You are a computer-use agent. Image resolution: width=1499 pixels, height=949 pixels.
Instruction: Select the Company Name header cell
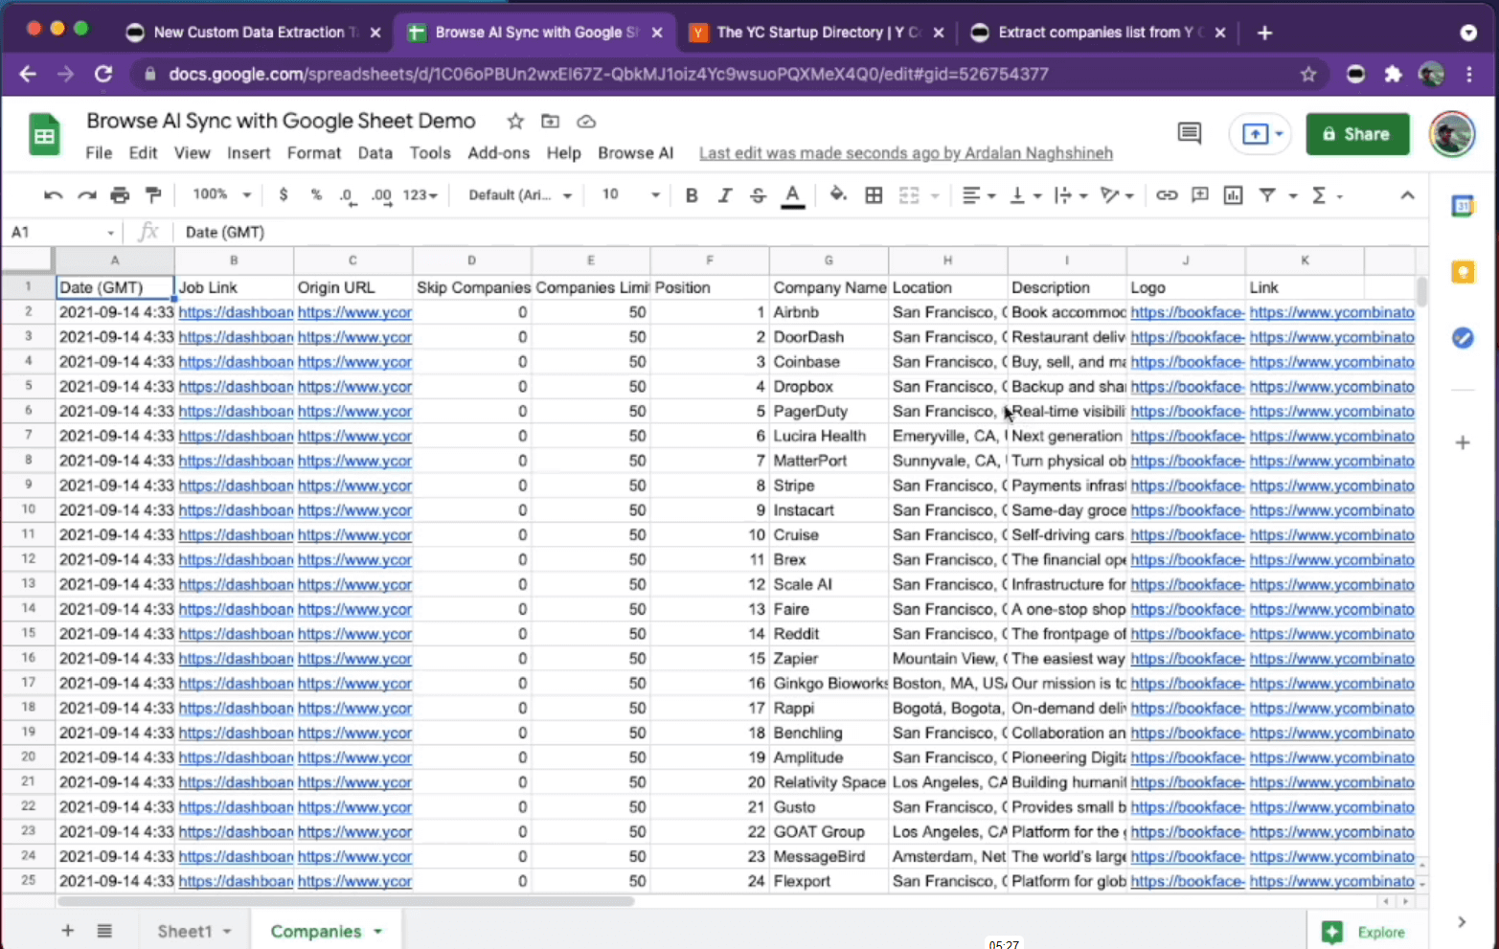point(829,287)
